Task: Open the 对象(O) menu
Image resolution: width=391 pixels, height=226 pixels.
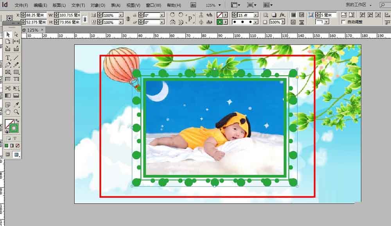Action: click(x=98, y=5)
